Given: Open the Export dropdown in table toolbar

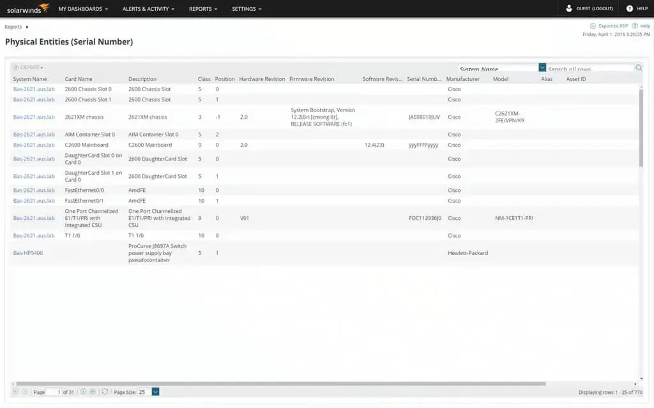Looking at the screenshot, I should (x=28, y=68).
